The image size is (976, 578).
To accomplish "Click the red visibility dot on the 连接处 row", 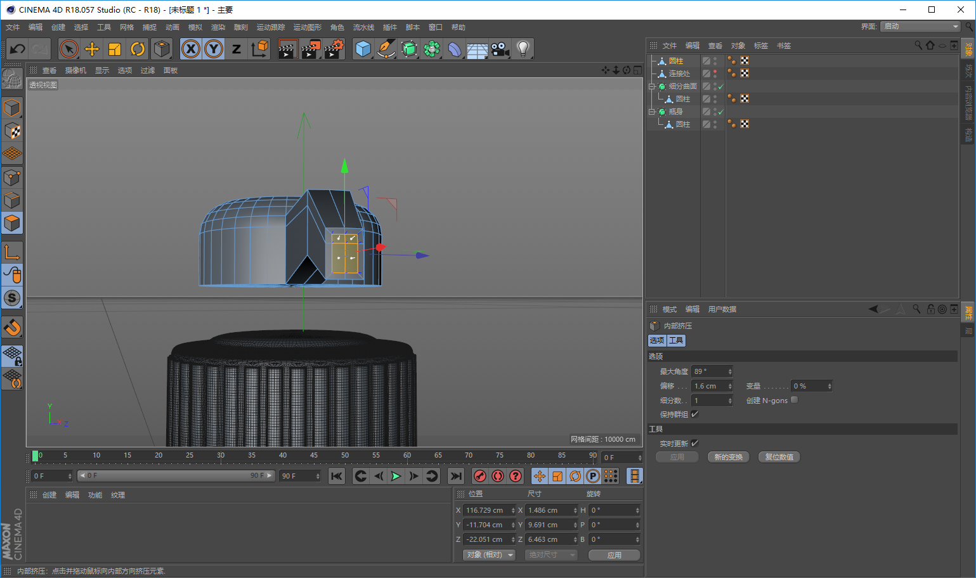I will [x=715, y=72].
